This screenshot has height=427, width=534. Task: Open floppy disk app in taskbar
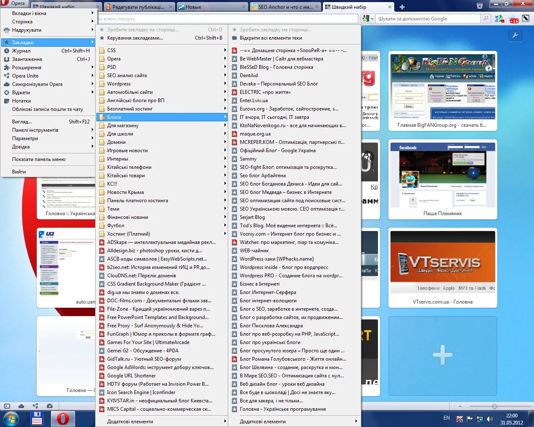pyautogui.click(x=37, y=419)
